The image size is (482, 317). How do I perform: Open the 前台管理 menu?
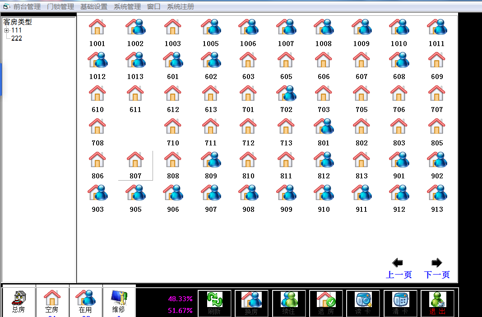pyautogui.click(x=27, y=6)
